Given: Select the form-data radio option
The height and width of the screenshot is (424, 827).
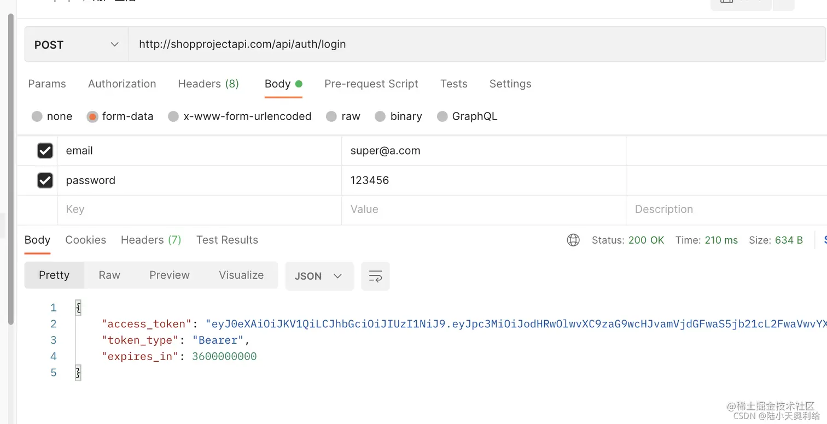Looking at the screenshot, I should [120, 116].
